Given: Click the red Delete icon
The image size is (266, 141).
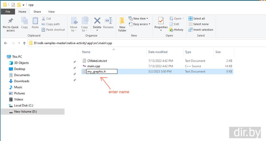Looking at the screenshot, I should (97, 21).
